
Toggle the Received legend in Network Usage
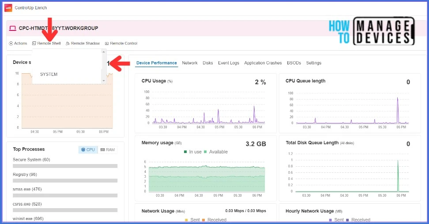coord(214,220)
